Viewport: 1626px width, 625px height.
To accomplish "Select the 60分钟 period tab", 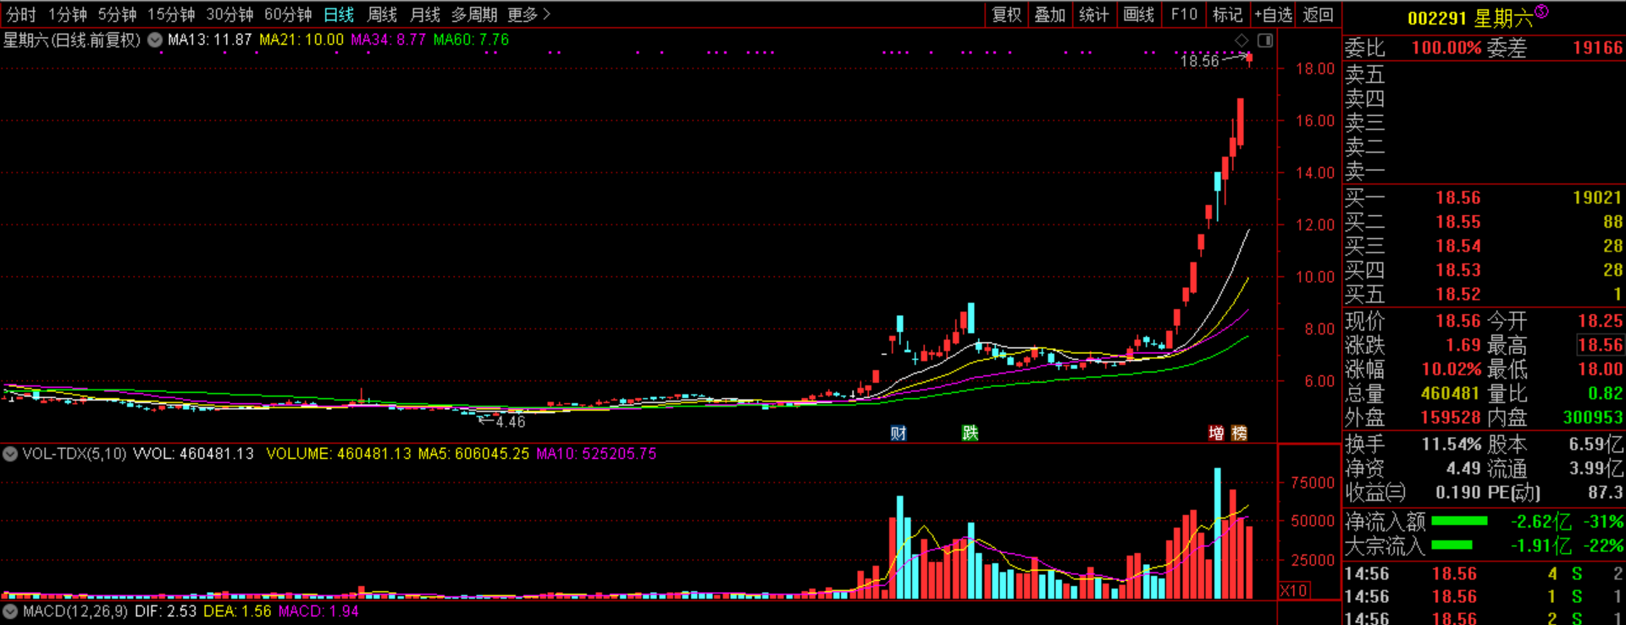I will pyautogui.click(x=288, y=14).
